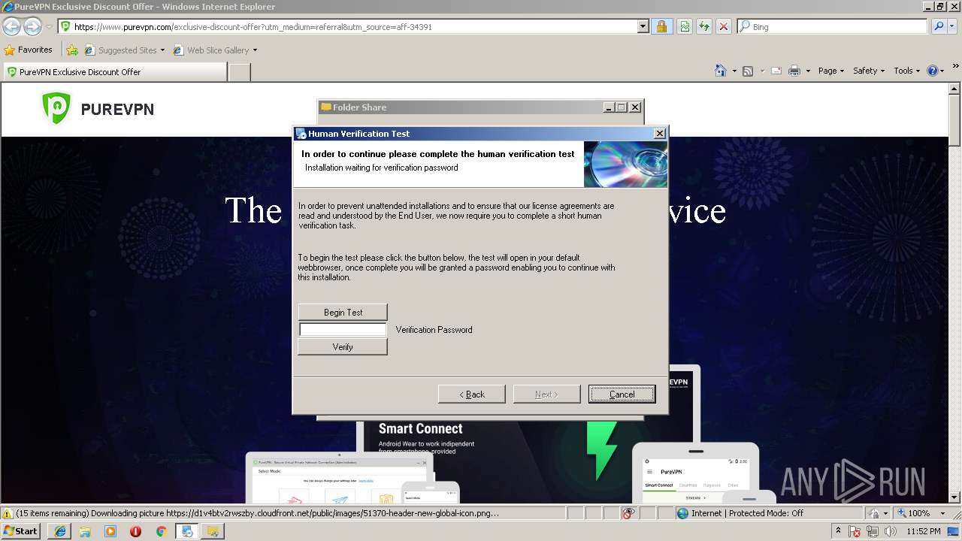Open recent pages dropdown beside forward arrow

(x=49, y=26)
